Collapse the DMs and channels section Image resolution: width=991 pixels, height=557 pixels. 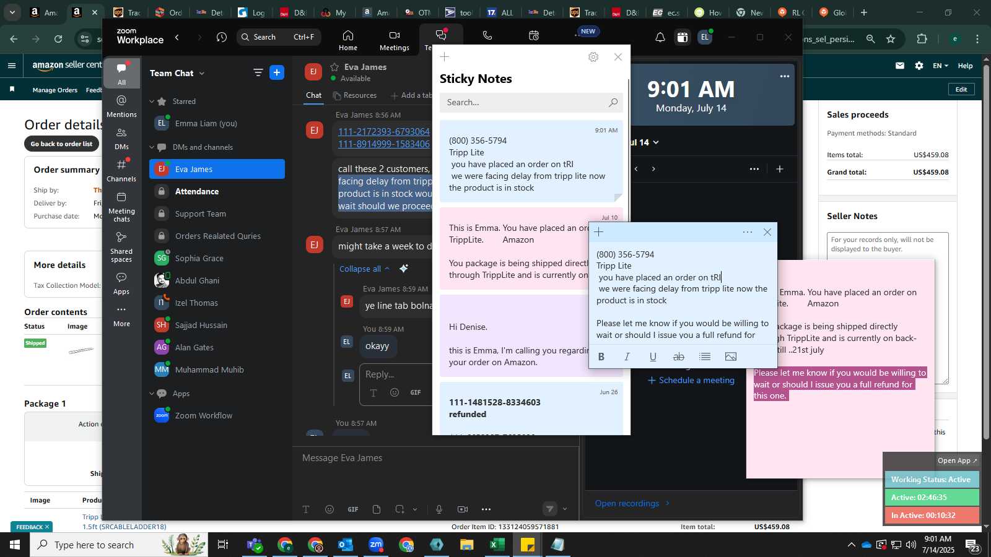152,147
